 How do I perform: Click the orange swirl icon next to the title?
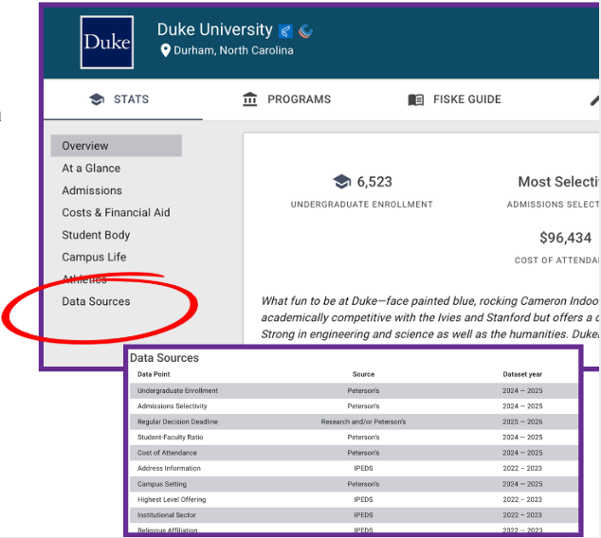[305, 31]
